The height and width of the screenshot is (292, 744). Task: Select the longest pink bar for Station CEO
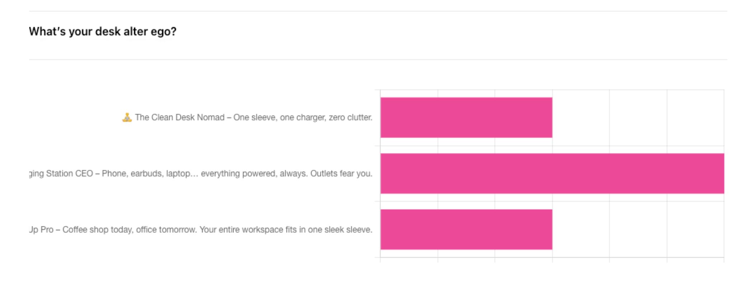click(x=552, y=174)
